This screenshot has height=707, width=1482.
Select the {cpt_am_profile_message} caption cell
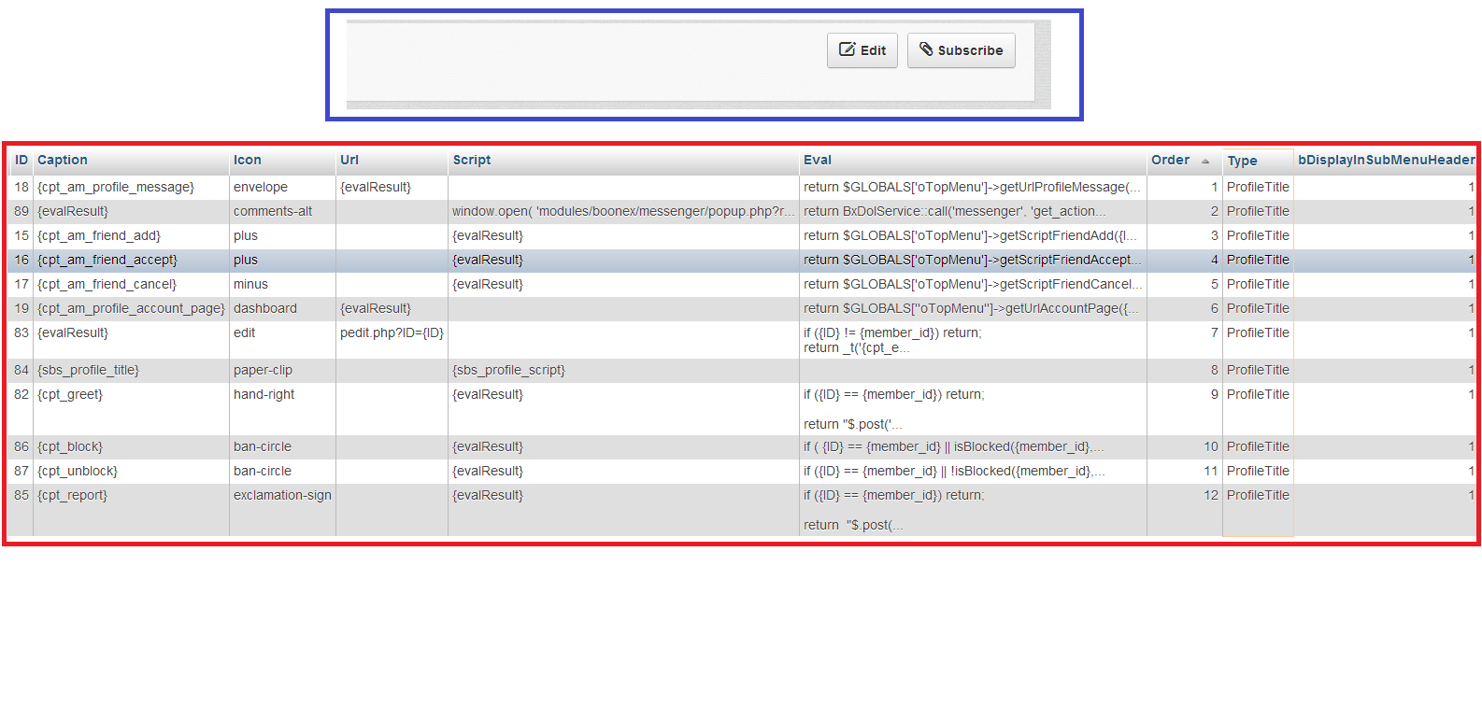point(116,187)
